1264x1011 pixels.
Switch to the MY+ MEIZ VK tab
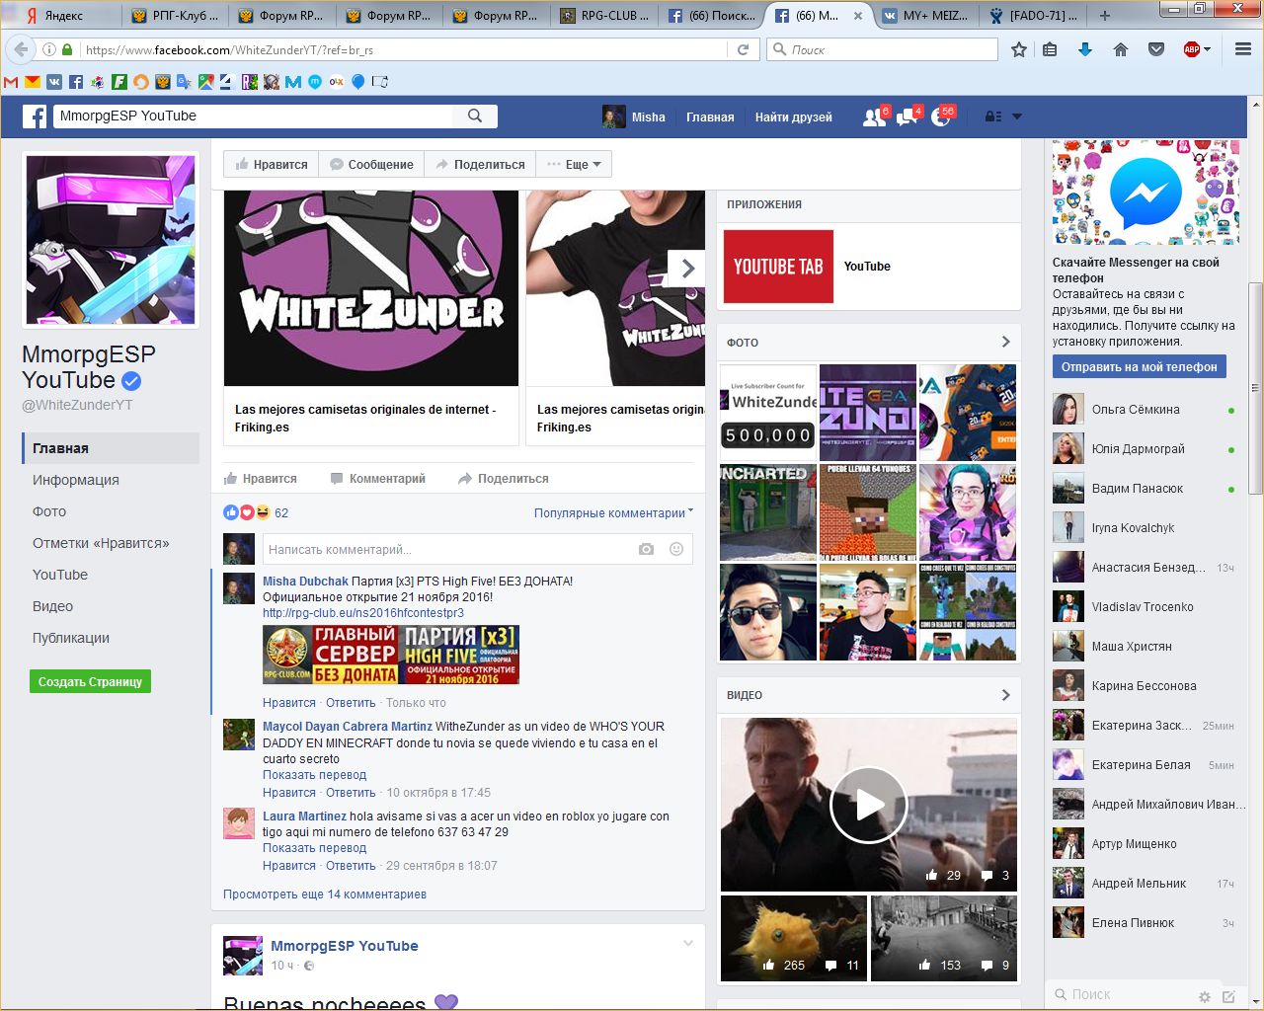(x=926, y=16)
